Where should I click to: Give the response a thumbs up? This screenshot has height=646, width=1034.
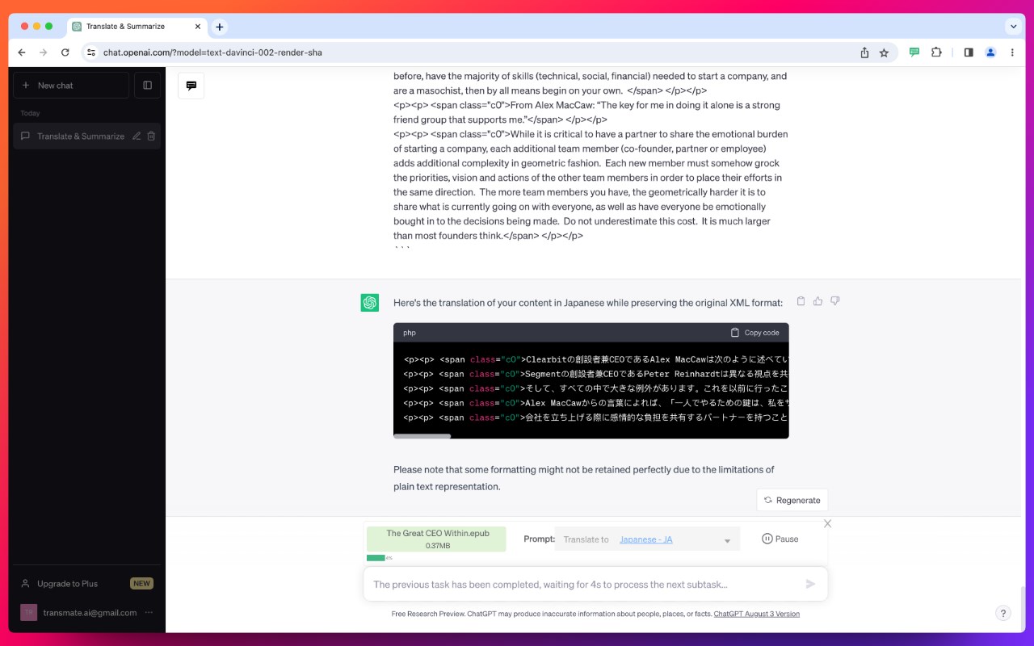(x=818, y=301)
